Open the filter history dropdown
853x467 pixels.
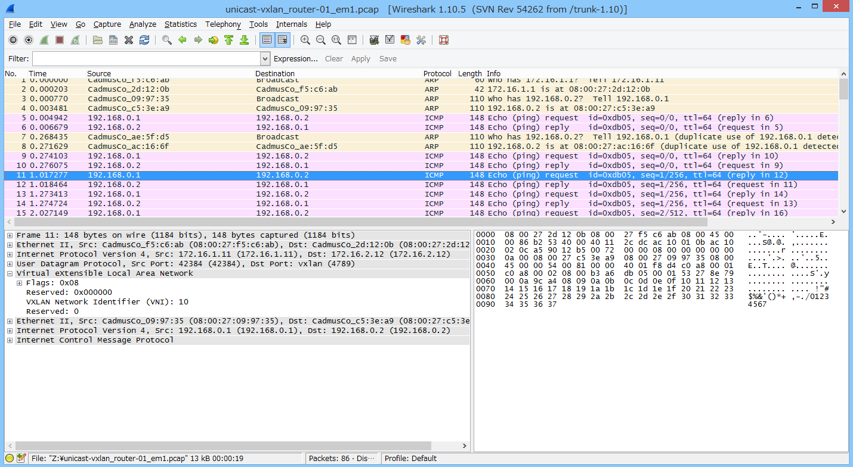pyautogui.click(x=264, y=58)
